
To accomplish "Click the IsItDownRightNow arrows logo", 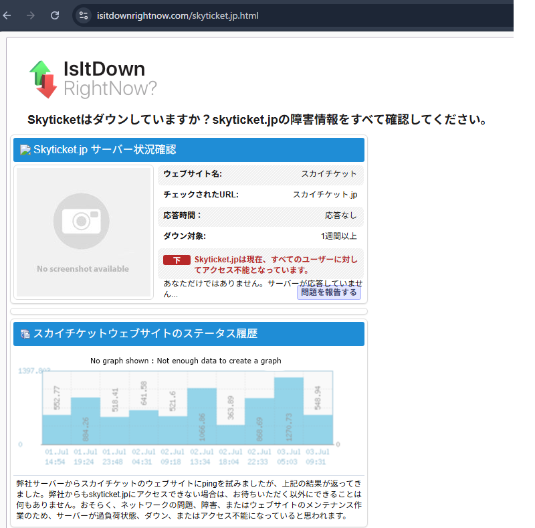I will [43, 79].
